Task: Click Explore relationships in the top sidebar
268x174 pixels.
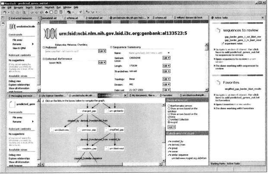Action: tap(19, 85)
